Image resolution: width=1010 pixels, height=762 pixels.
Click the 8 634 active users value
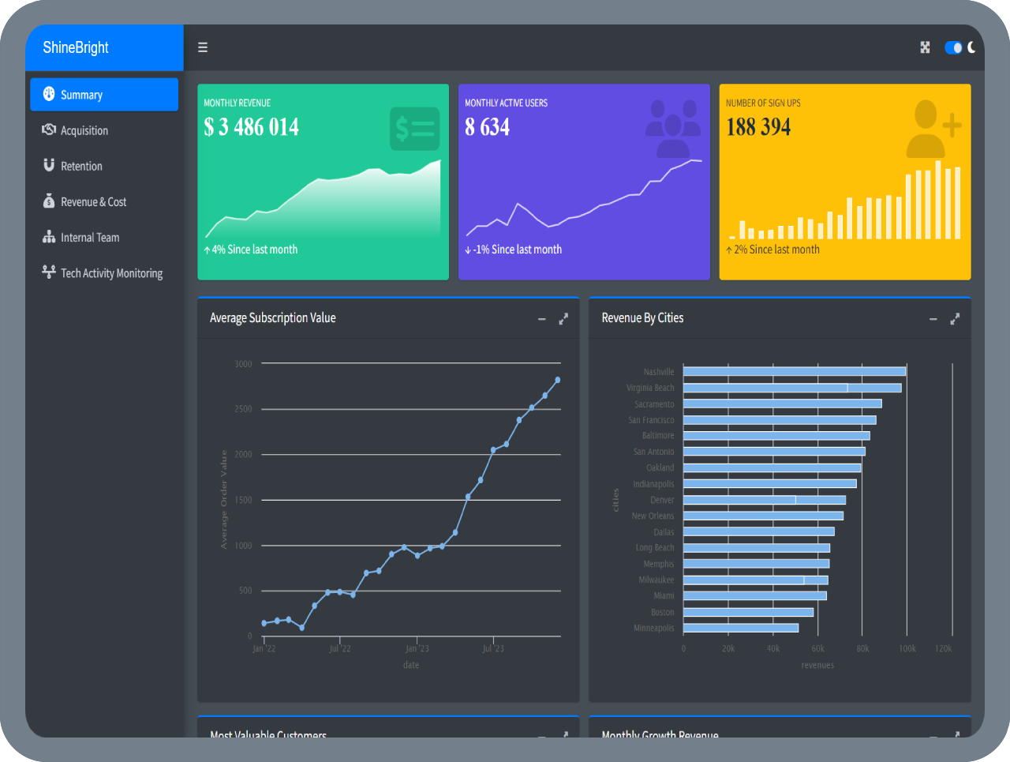click(x=487, y=127)
